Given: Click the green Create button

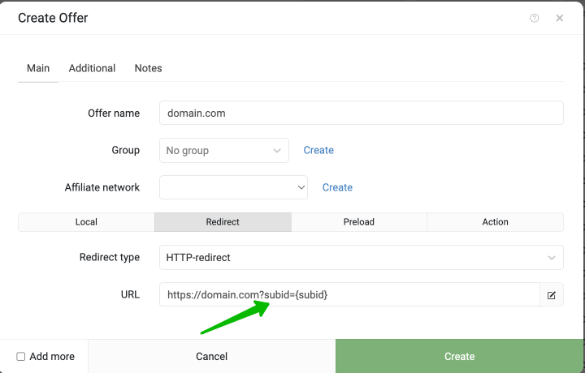Looking at the screenshot, I should point(460,356).
